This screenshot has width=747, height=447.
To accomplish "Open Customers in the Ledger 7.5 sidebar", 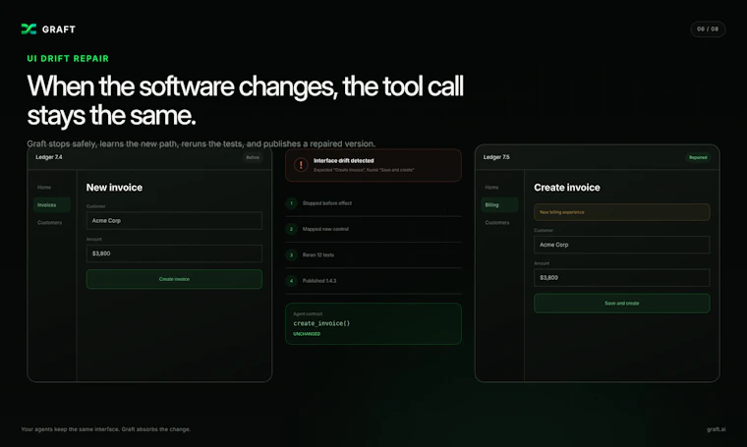I will 497,222.
